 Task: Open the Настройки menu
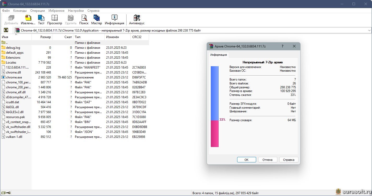76,11
